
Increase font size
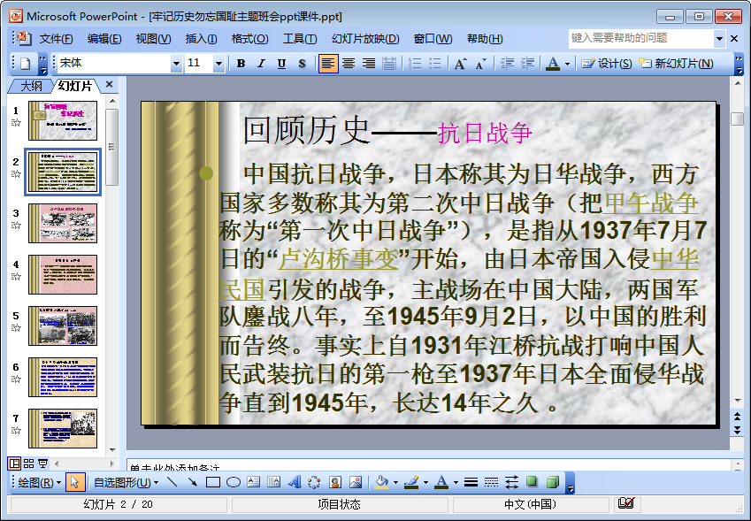tap(461, 63)
